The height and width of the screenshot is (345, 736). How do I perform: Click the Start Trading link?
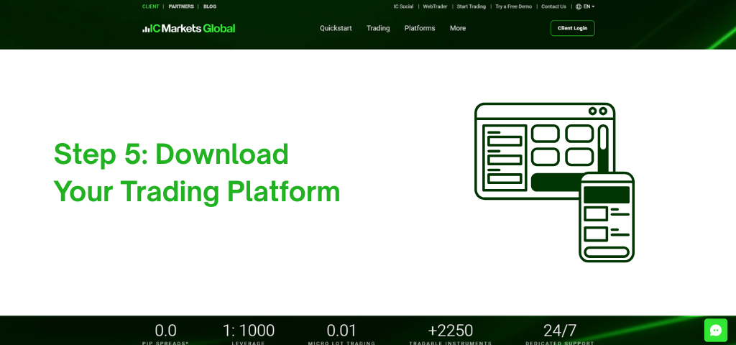471,6
